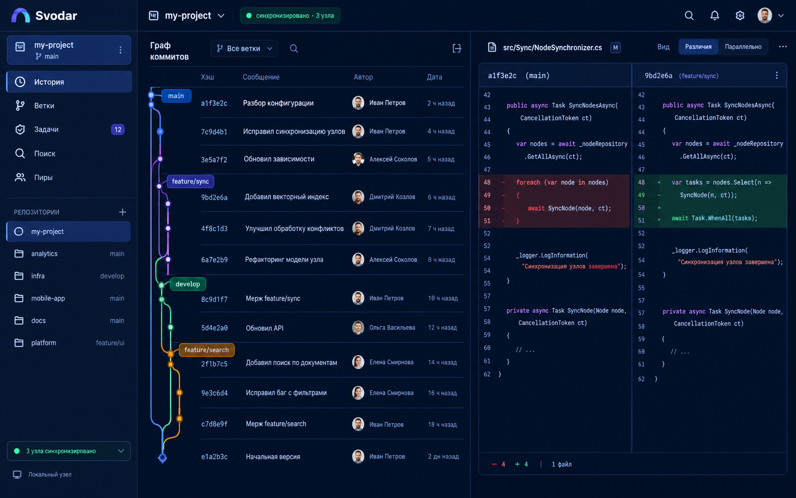Open the search icon in top bar
The image size is (796, 498).
[x=689, y=16]
